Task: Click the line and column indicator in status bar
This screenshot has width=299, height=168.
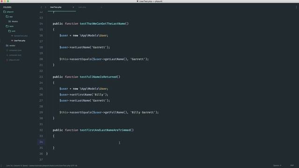Action: click(x=17, y=166)
